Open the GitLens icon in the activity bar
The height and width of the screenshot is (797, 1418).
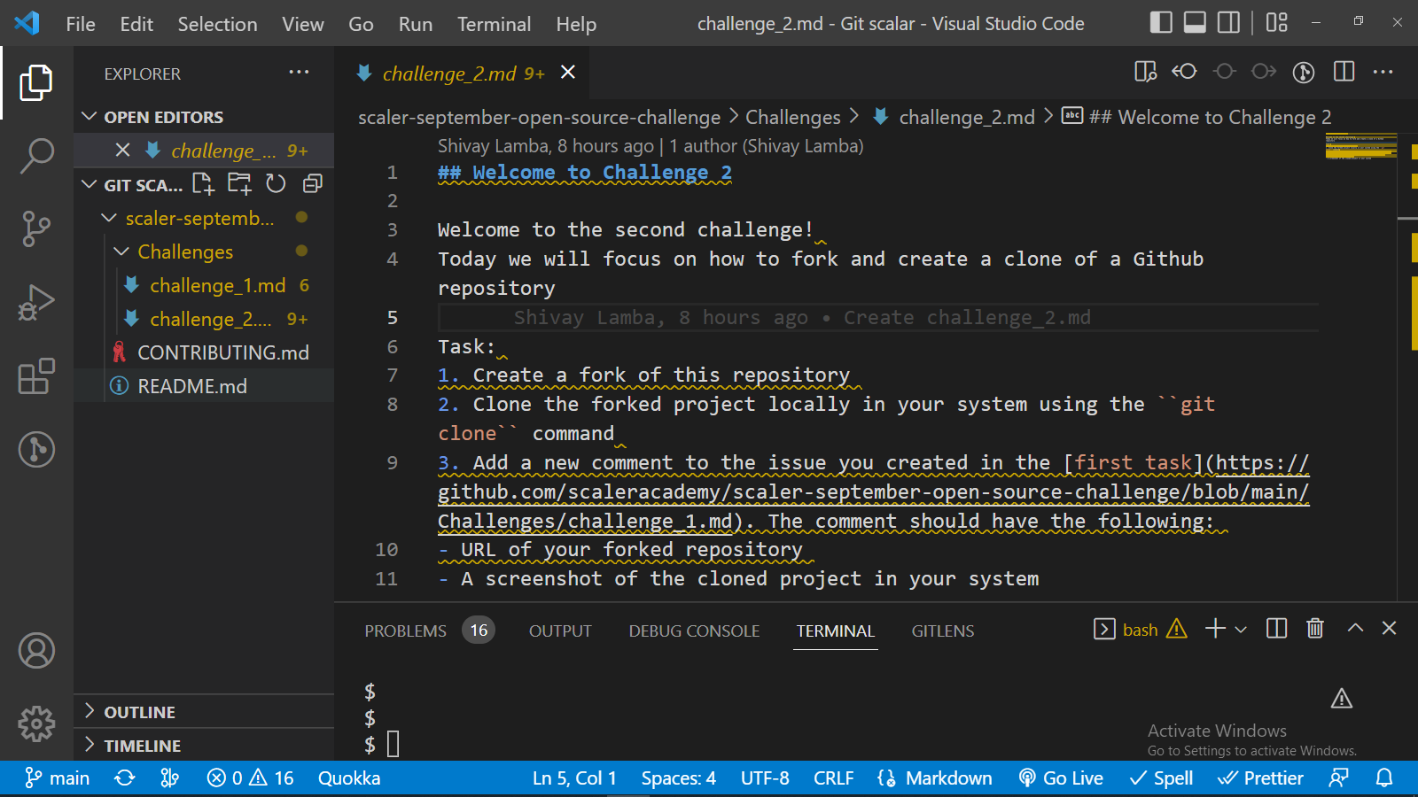[x=35, y=449]
